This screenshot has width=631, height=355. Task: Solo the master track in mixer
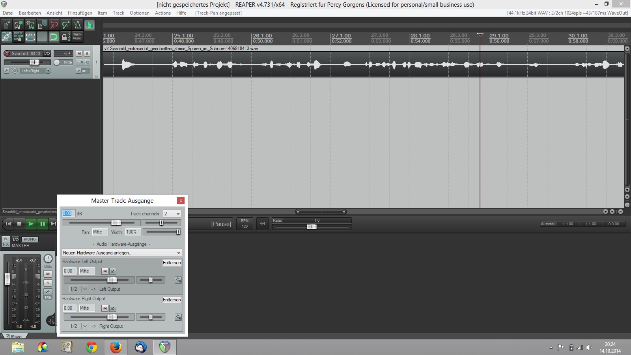[x=48, y=283]
